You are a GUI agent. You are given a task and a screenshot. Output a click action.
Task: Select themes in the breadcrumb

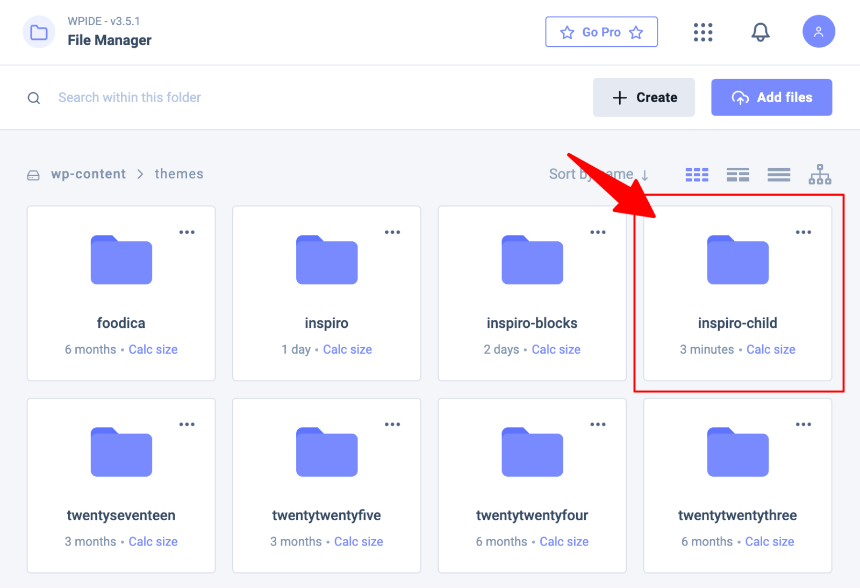tap(179, 174)
